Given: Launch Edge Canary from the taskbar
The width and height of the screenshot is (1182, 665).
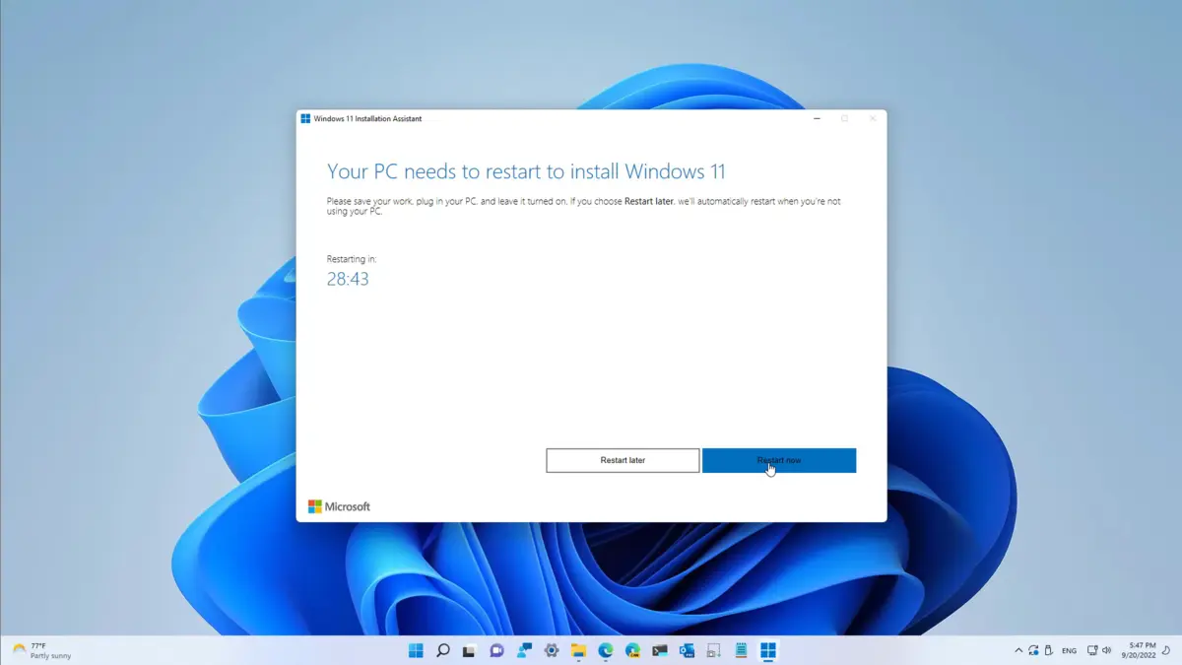Looking at the screenshot, I should coord(632,650).
